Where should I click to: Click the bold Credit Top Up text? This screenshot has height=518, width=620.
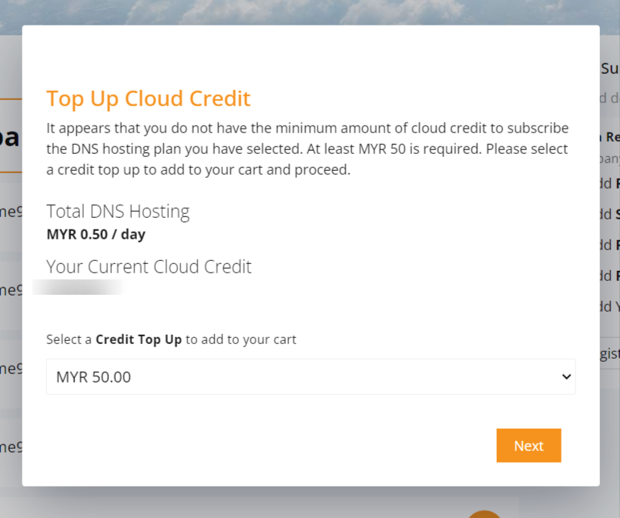coord(139,339)
